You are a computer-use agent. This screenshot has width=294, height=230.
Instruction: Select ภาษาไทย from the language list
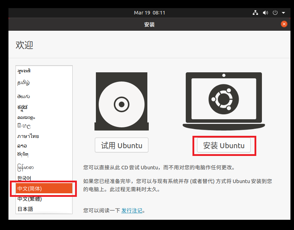point(28,136)
